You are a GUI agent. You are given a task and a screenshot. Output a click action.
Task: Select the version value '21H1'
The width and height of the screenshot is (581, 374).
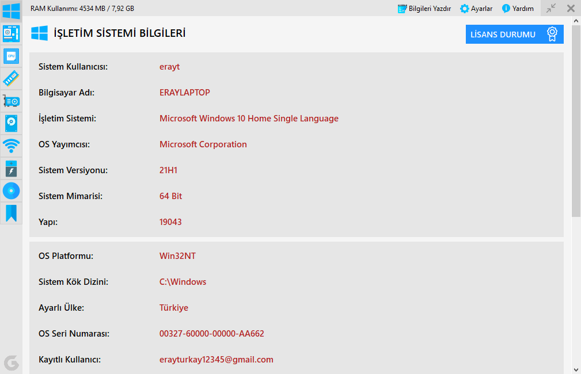point(168,170)
